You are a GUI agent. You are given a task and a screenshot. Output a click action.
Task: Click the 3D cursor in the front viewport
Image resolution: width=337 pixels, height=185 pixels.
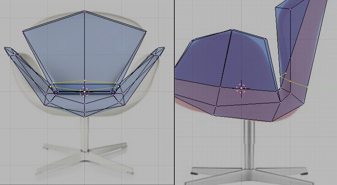pos(84,92)
